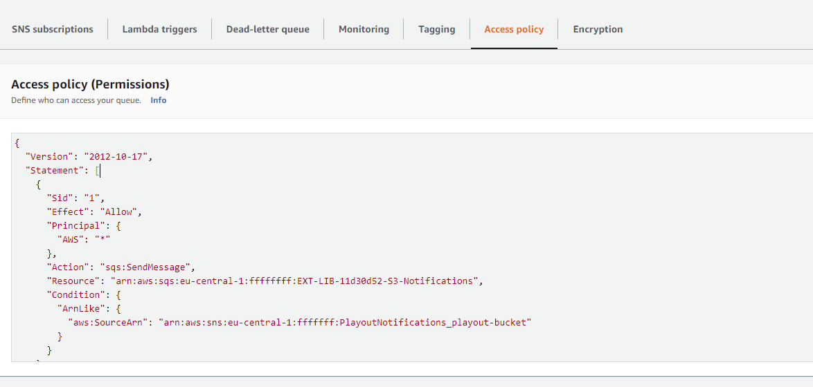
Task: Click the "Principal" key in the policy
Action: tap(73, 226)
